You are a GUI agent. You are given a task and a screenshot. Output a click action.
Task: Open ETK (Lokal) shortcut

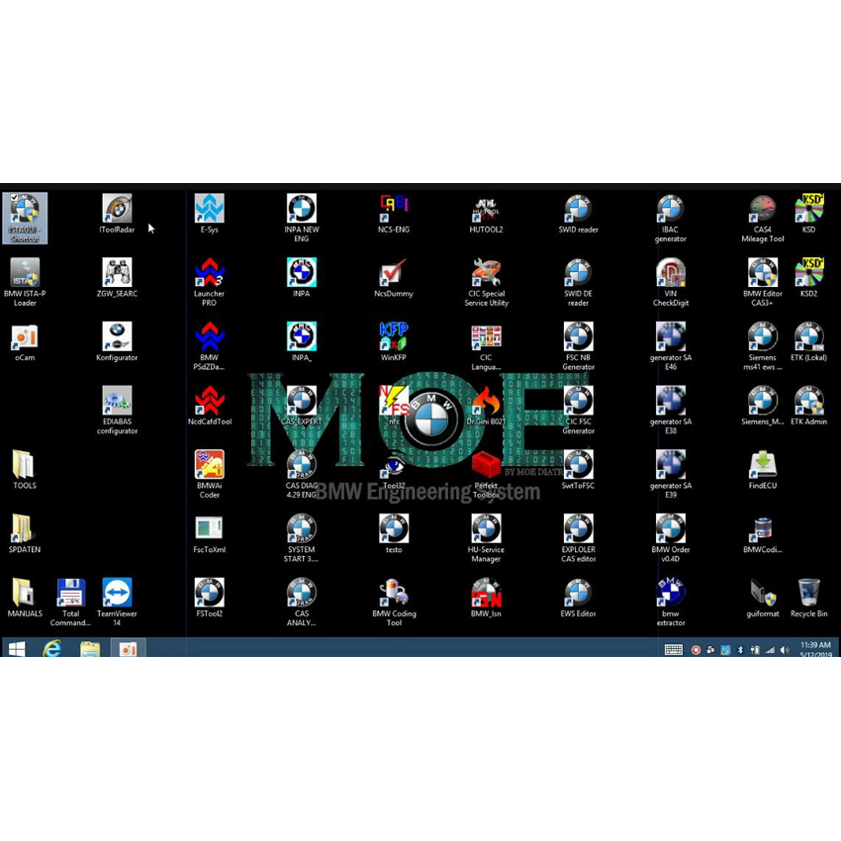(x=808, y=342)
